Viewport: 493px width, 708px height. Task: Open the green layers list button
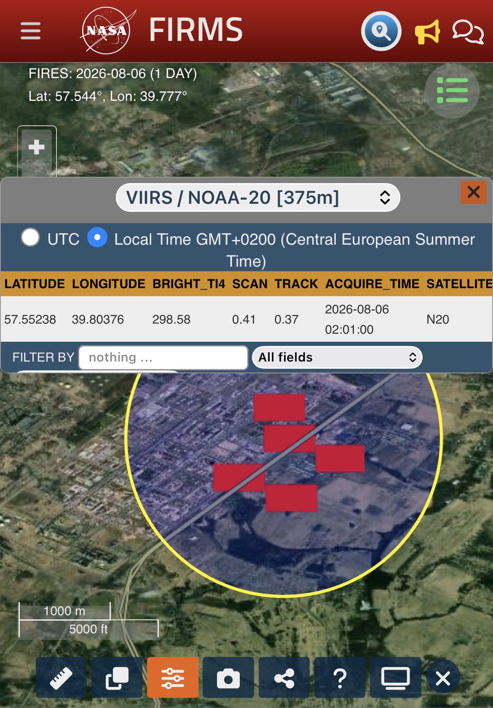click(452, 90)
